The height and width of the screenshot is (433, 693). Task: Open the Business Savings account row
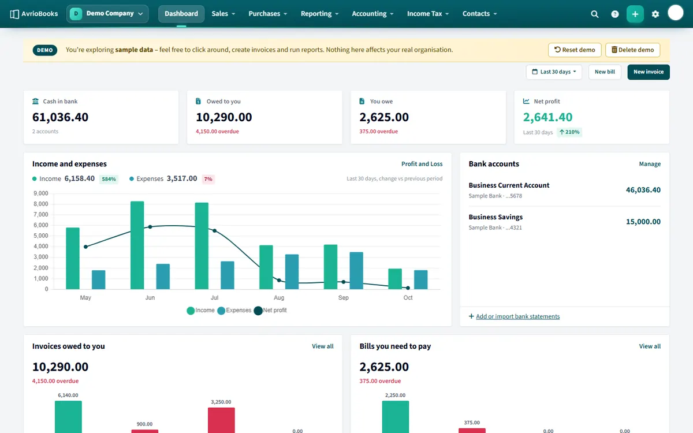tap(565, 222)
